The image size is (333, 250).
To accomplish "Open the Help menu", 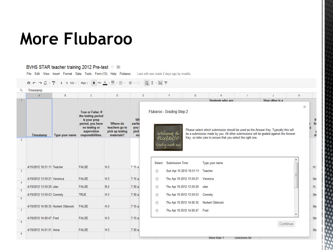I will pyautogui.click(x=113, y=74).
